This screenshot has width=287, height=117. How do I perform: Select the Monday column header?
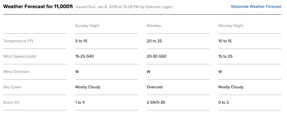point(154,26)
